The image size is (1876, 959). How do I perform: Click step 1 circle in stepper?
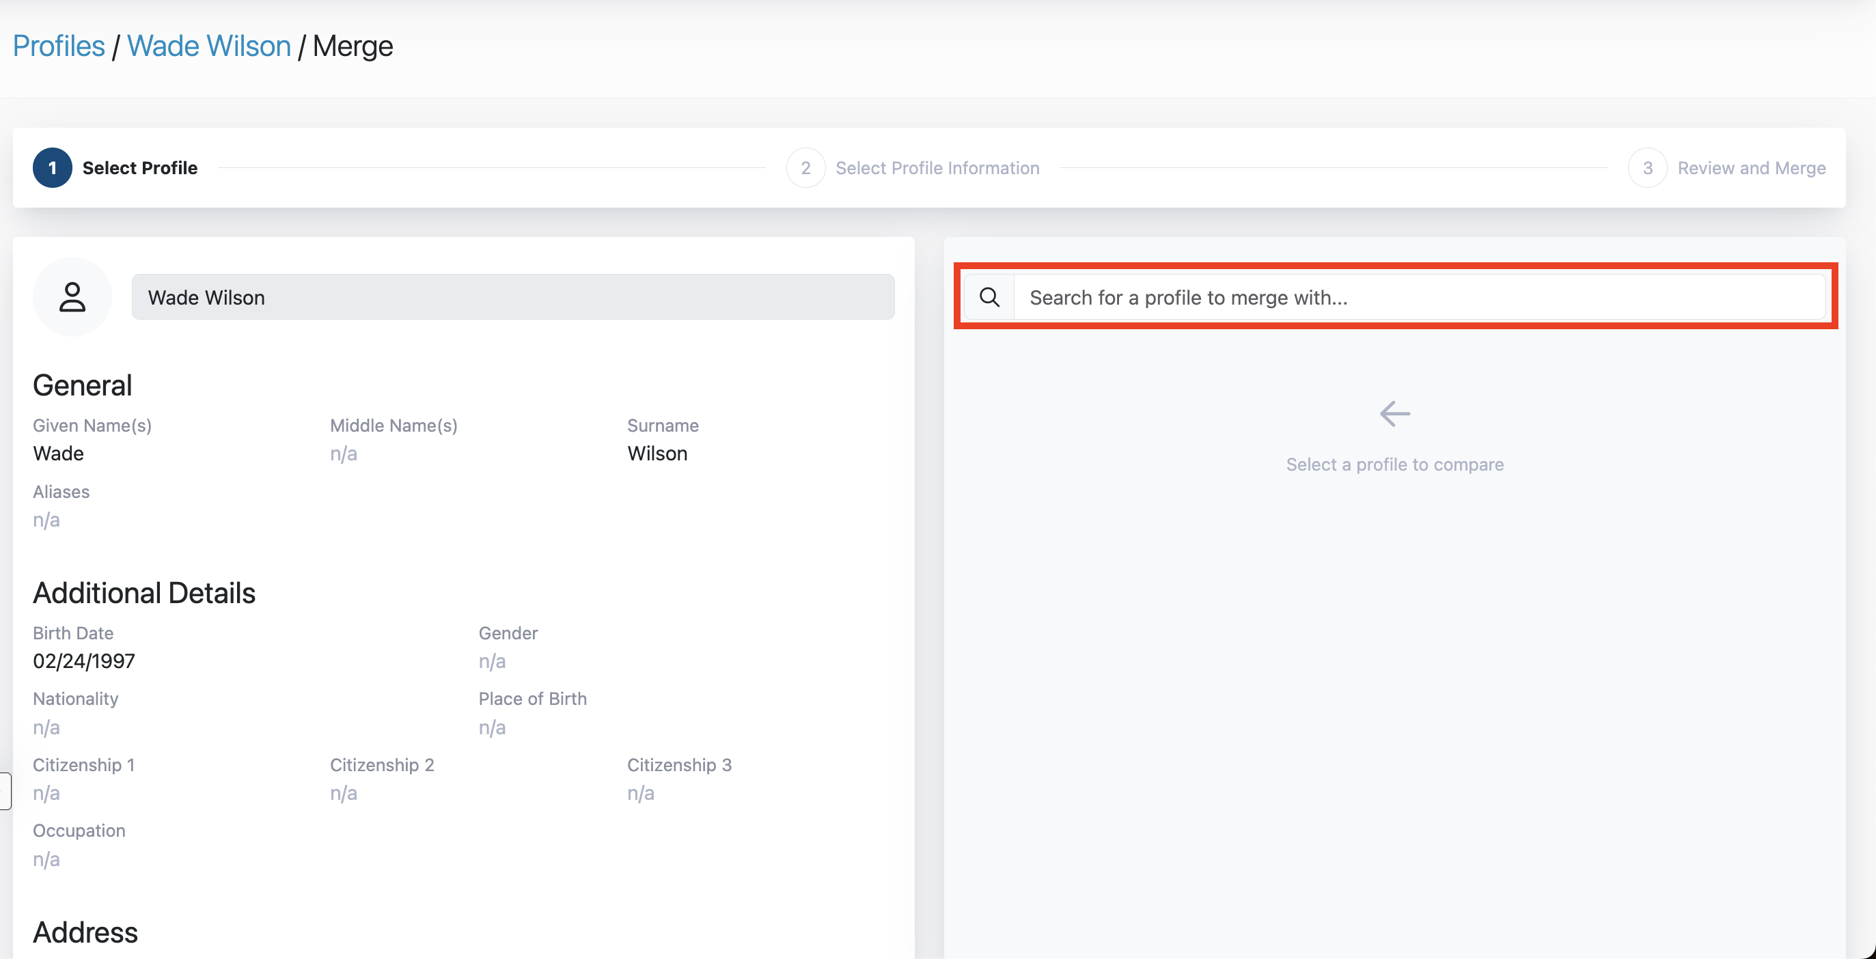(x=53, y=168)
